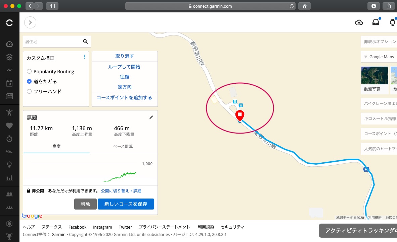Click the Safari reload page icon
The width and height of the screenshot is (397, 242).
(x=292, y=6)
